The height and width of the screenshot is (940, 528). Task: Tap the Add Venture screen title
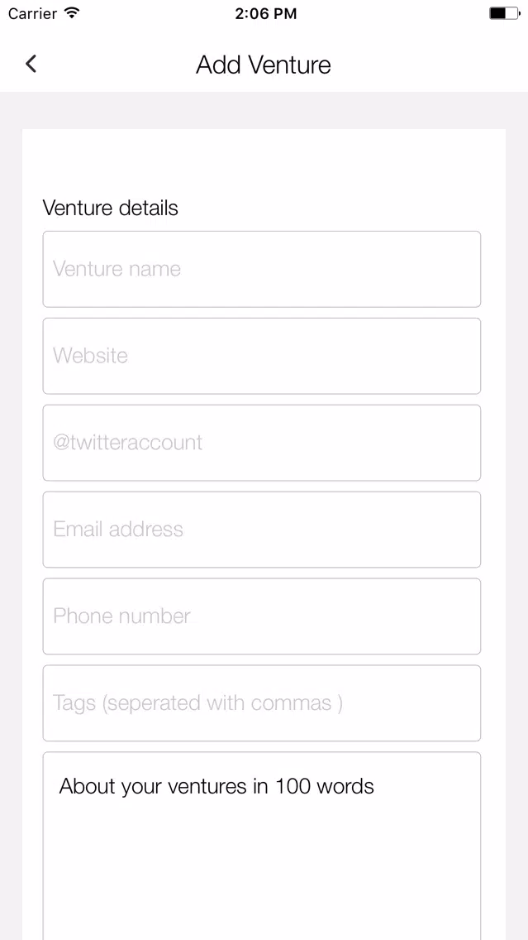pos(264,65)
